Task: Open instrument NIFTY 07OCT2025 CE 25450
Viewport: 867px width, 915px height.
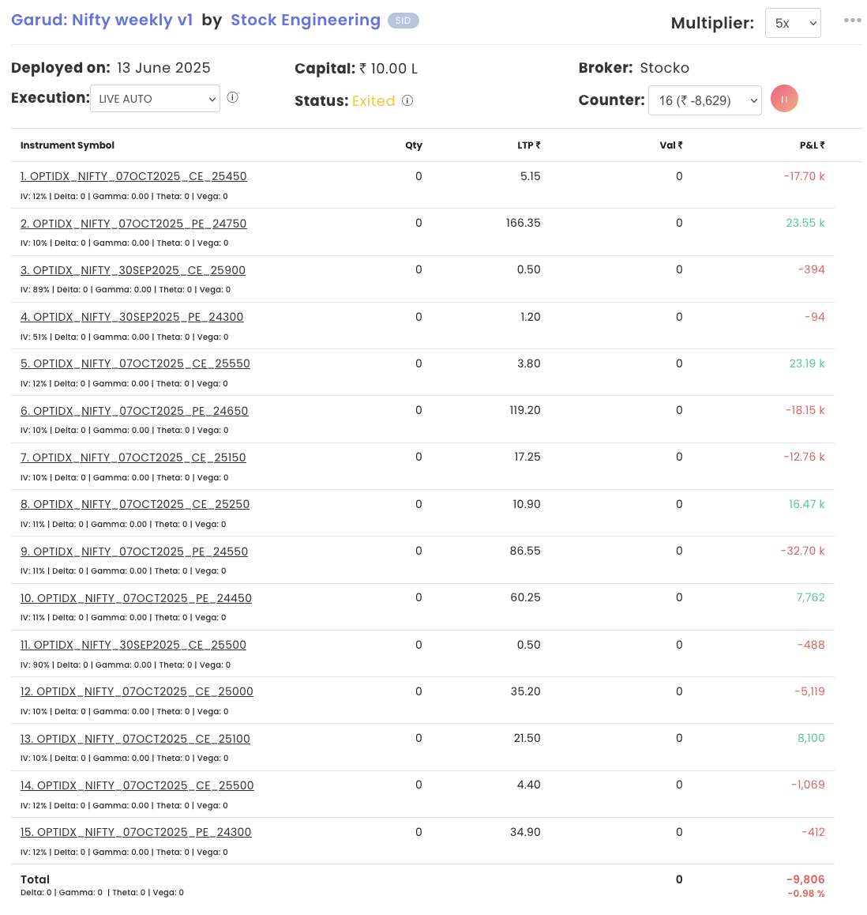Action: pyautogui.click(x=133, y=176)
